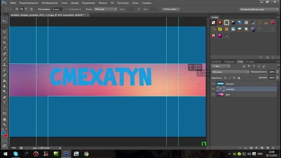Open Styles panel flyout menu
This screenshot has height=158, width=281.
click(278, 17)
